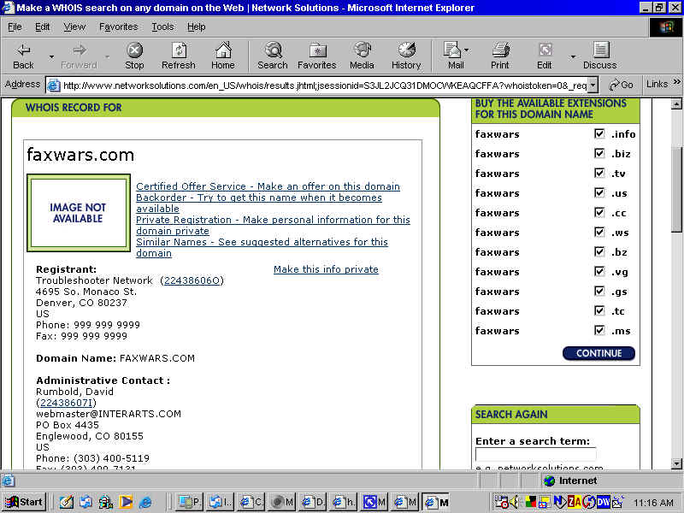This screenshot has width=684, height=513.
Task: Open the Favorites toolbar pane
Action: click(x=317, y=56)
